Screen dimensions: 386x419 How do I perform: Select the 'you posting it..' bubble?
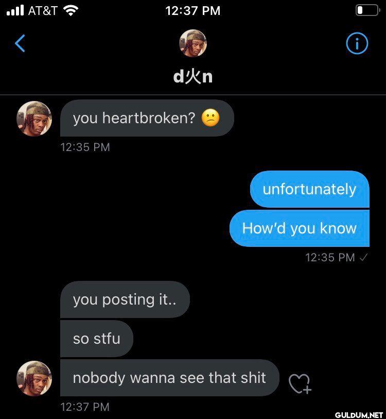point(125,299)
